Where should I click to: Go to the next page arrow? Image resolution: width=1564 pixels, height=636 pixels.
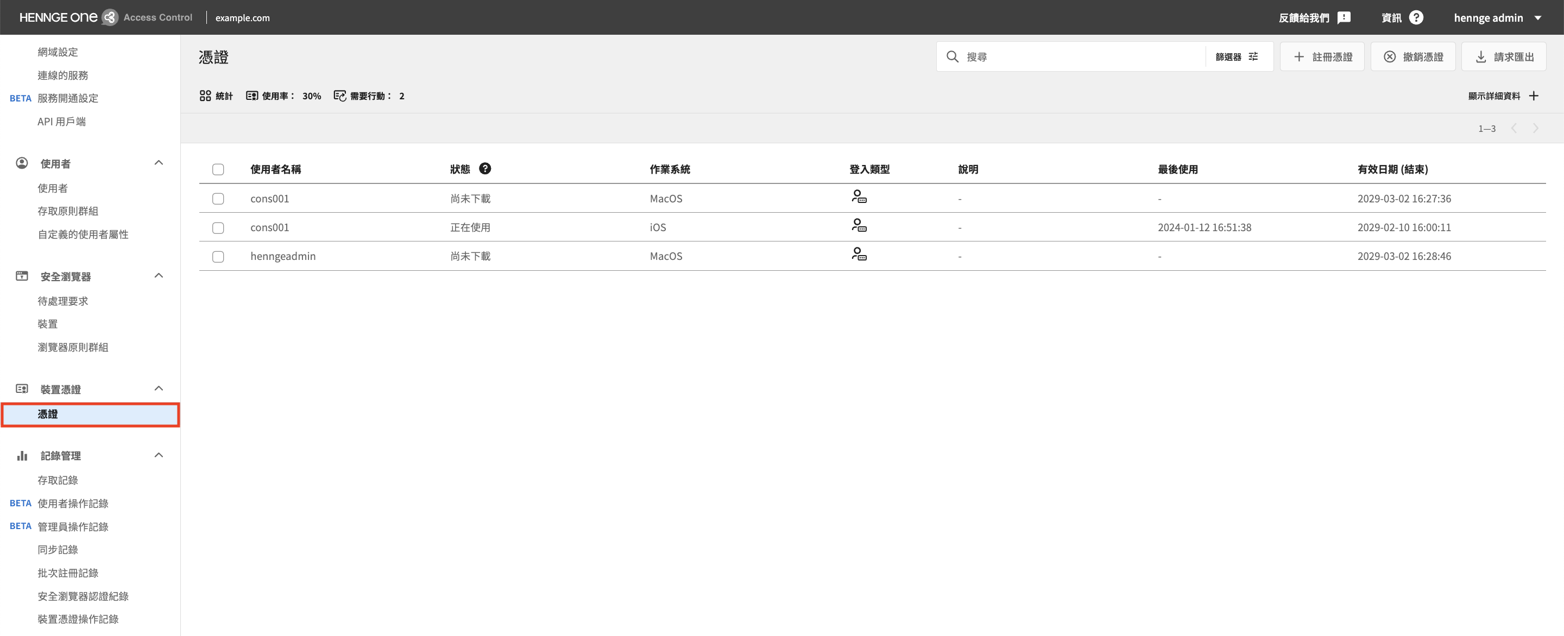tap(1536, 128)
